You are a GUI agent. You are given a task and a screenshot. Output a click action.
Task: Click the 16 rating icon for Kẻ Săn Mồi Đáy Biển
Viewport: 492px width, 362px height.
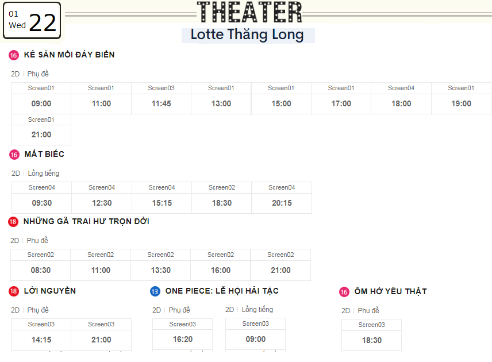[x=13, y=55]
